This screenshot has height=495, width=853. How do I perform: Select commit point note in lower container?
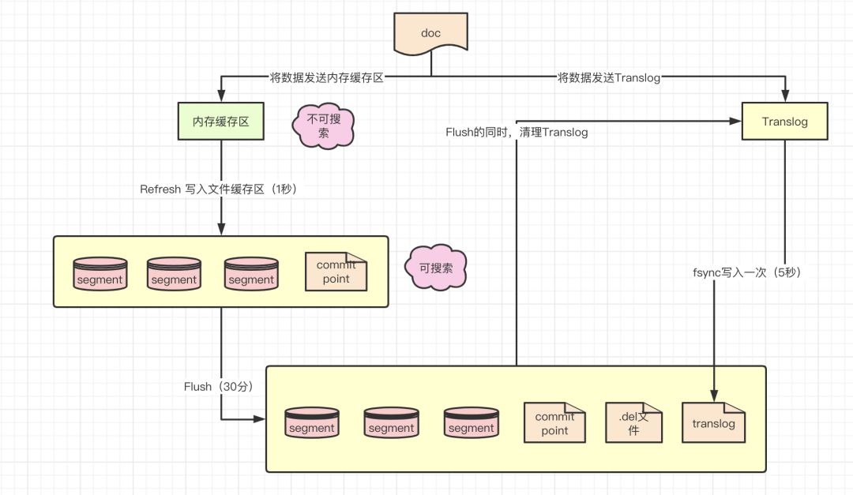(555, 422)
